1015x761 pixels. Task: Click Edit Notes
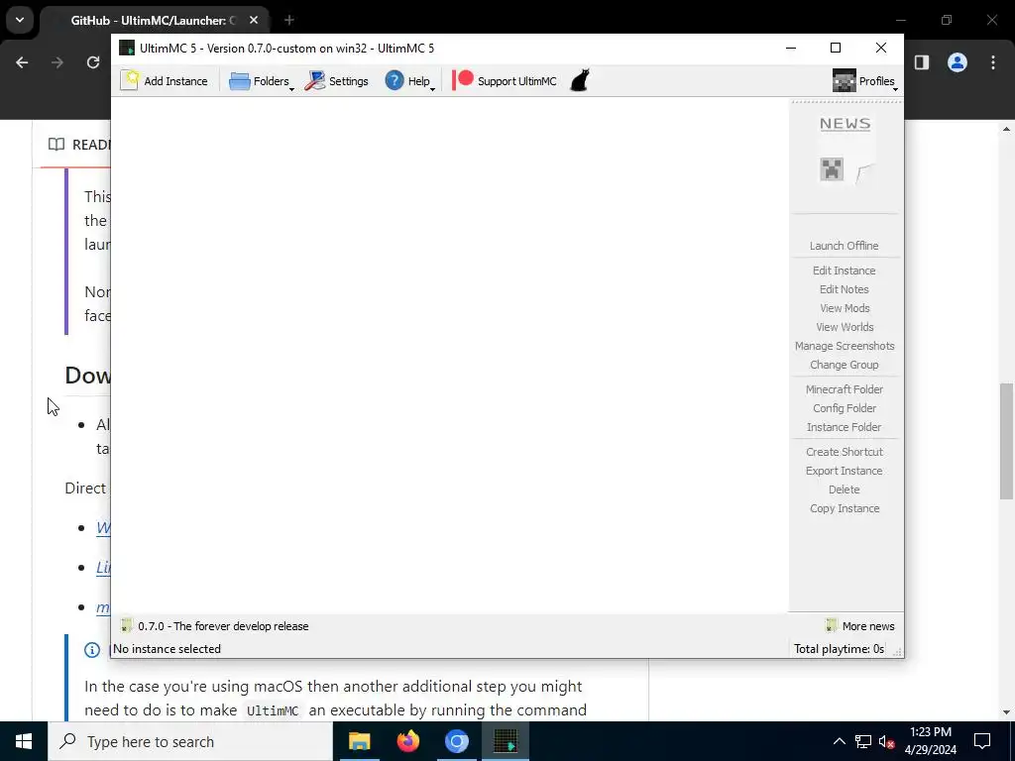(845, 289)
